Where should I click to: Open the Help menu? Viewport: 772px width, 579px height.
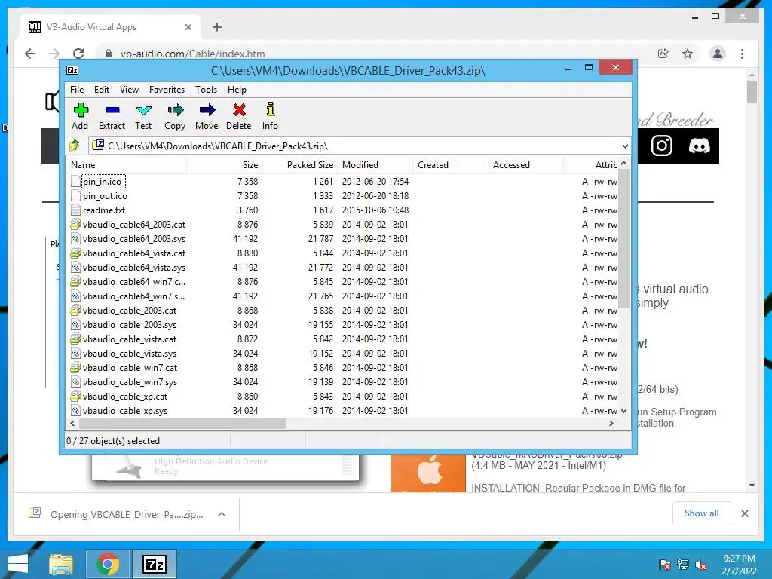[x=237, y=90]
